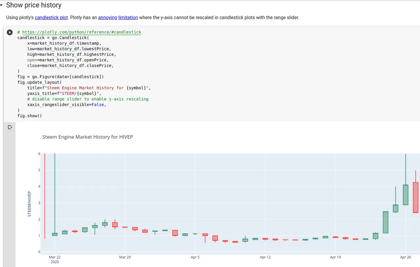420x267 pixels.
Task: Click the green candlestick at Mar 22
Action: pyautogui.click(x=55, y=234)
